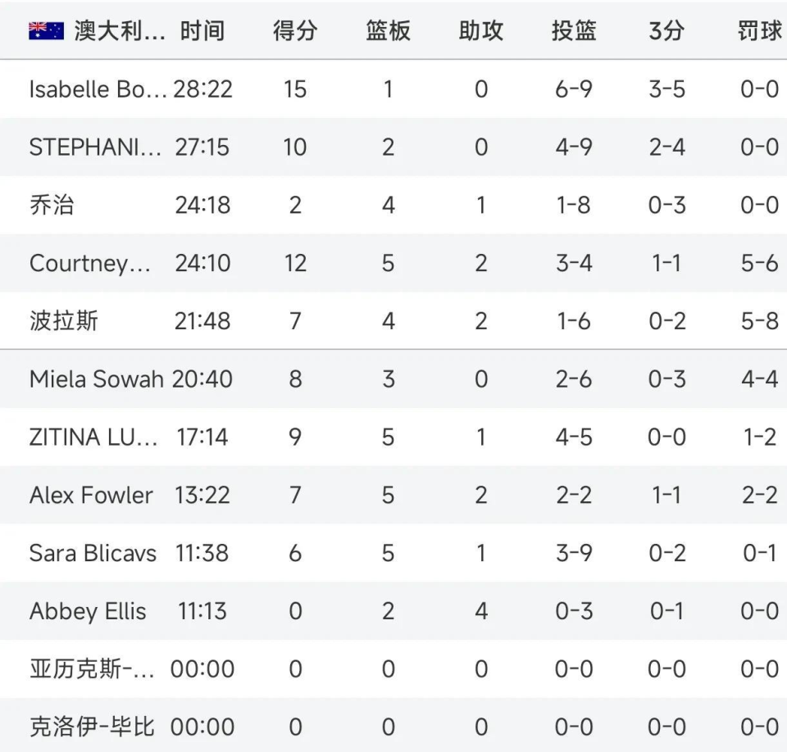
Task: Select the 篮板 column header
Action: 388,30
